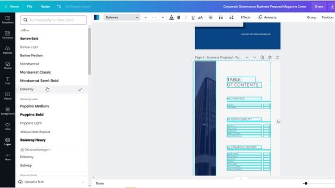Open the Likes sidebar panel
This screenshot has width=335, height=188.
tap(7, 126)
